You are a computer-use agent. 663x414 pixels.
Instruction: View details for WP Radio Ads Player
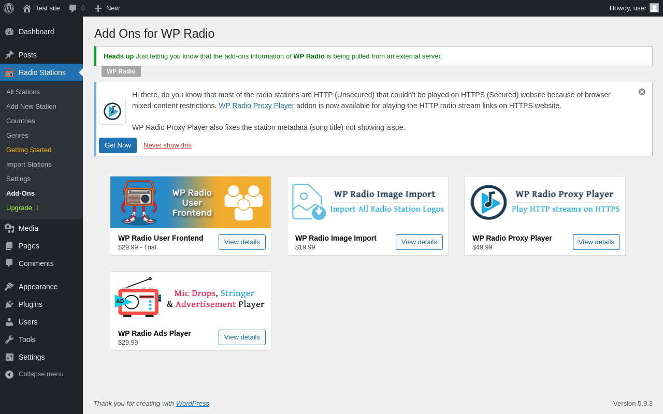[242, 337]
